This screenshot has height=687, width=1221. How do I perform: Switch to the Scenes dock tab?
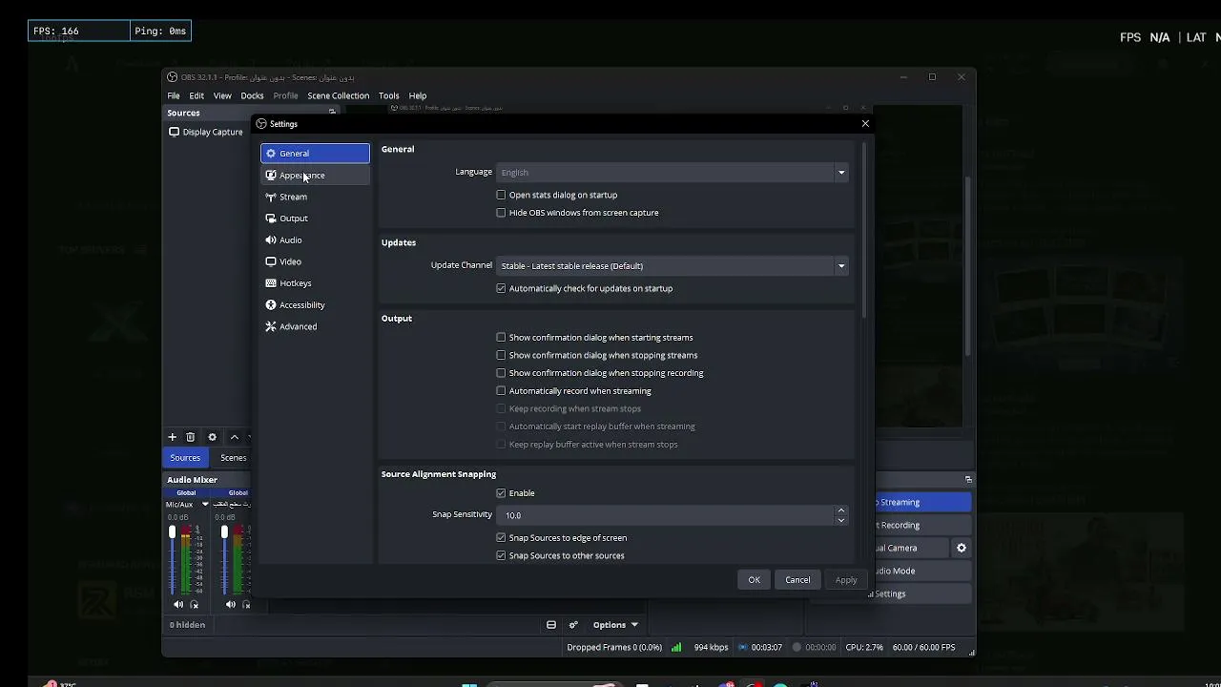(x=234, y=458)
